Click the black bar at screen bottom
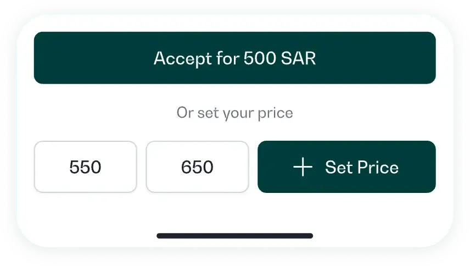Viewport: 470px width, 266px height. (x=234, y=236)
